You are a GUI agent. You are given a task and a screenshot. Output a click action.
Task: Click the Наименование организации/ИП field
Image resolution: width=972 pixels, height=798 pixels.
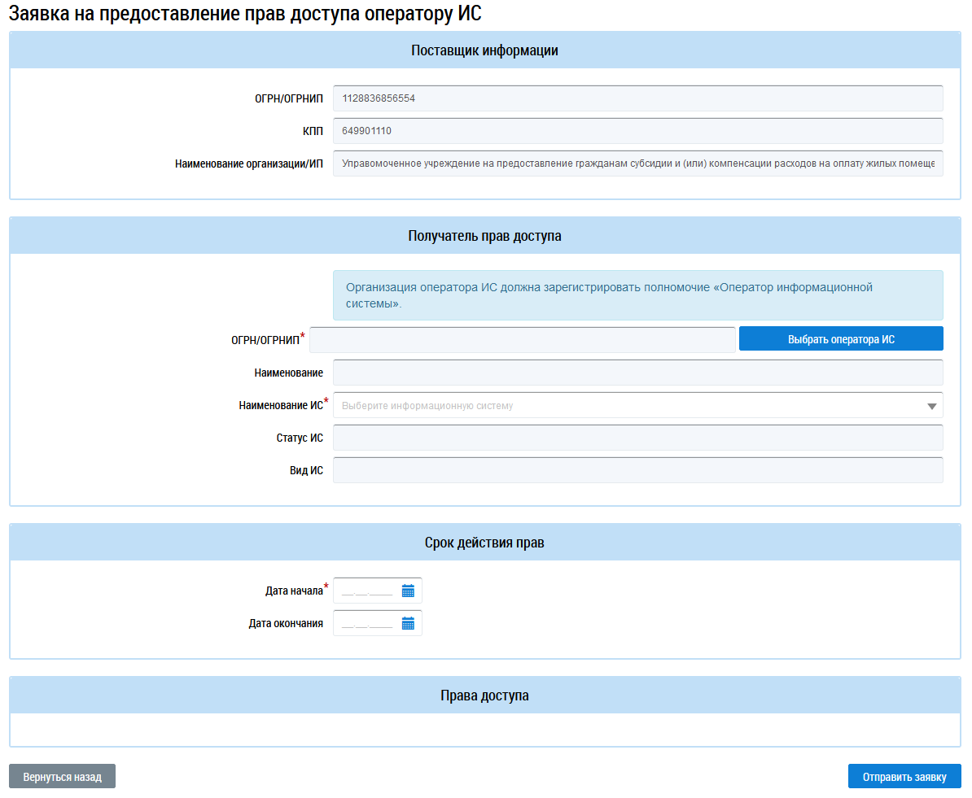pyautogui.click(x=637, y=164)
